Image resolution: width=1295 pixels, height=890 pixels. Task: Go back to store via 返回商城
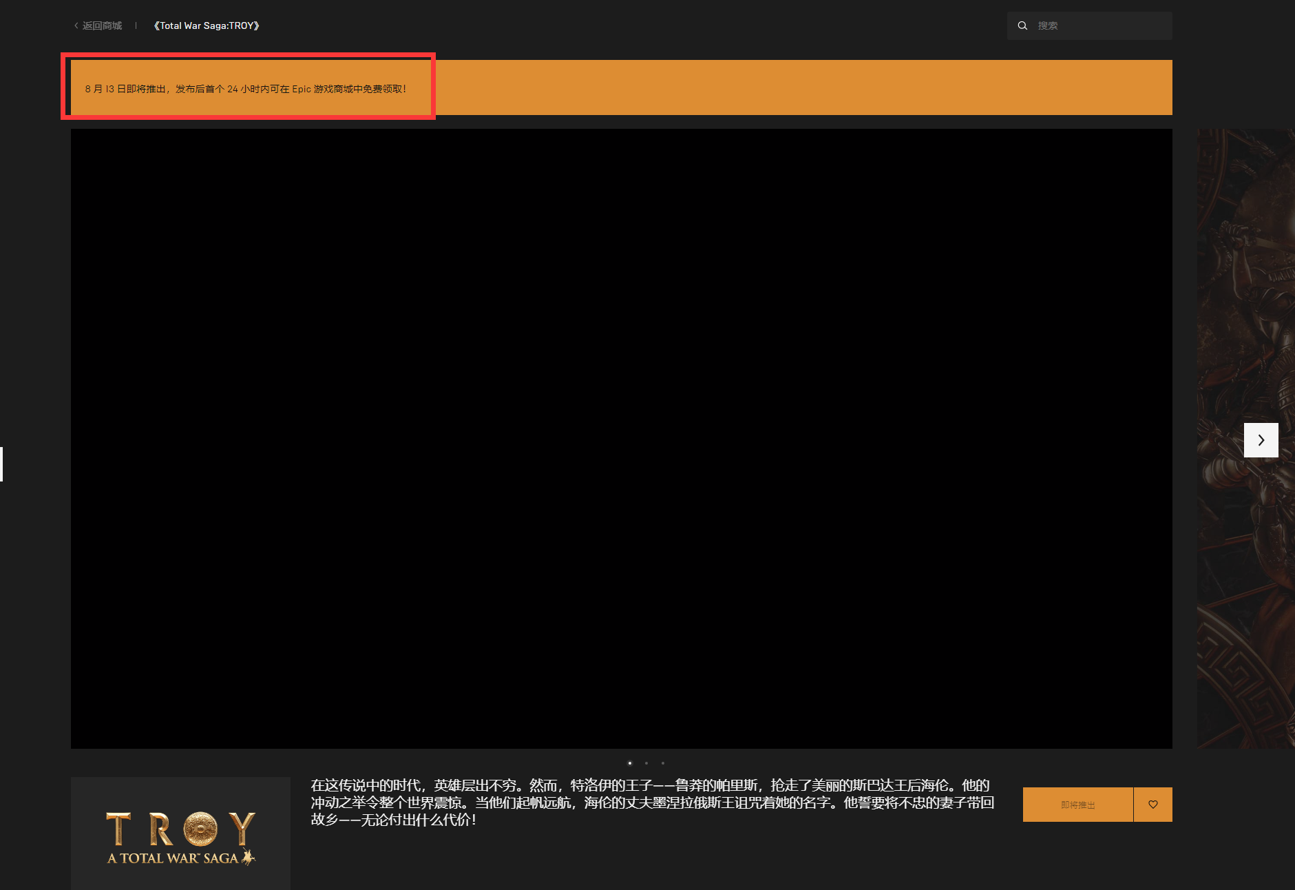98,25
